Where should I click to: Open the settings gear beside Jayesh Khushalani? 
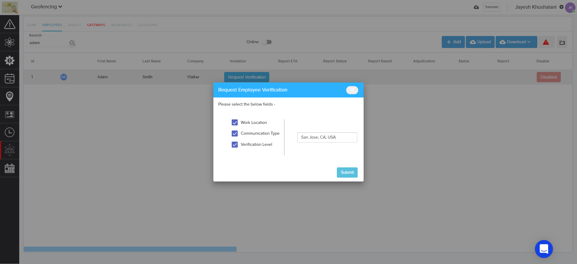pos(561,7)
